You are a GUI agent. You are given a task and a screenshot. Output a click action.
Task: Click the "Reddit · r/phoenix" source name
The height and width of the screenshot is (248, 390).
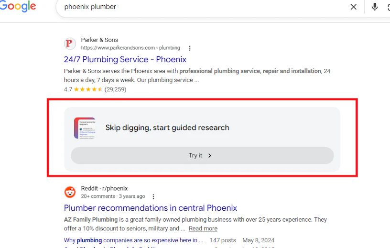coord(105,188)
